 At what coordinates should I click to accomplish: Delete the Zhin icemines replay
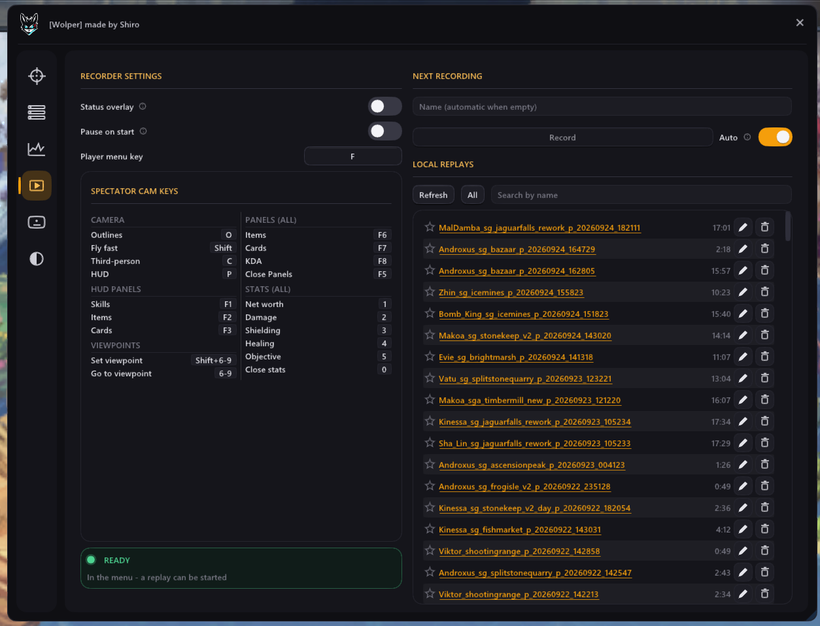coord(764,292)
